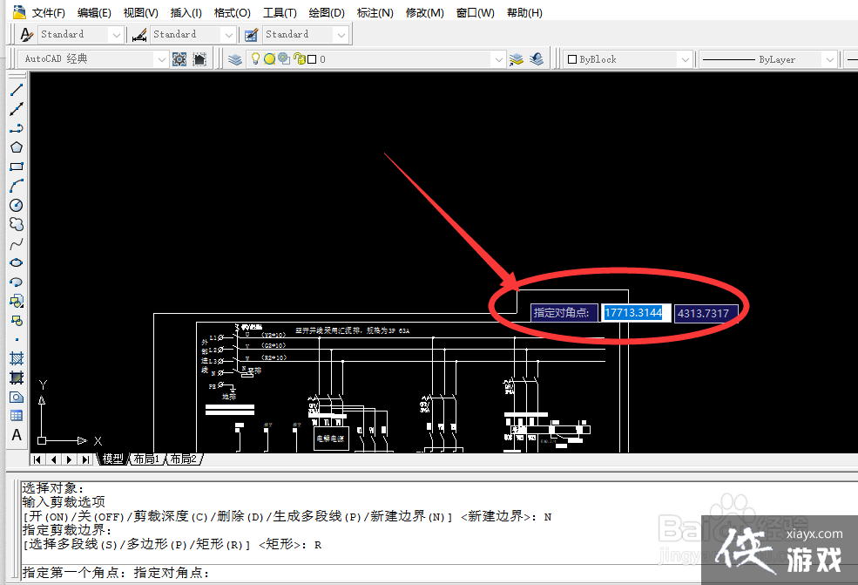Click the 17713.3144 coordinate input field
Viewport: 858px width, 585px height.
pyautogui.click(x=635, y=312)
